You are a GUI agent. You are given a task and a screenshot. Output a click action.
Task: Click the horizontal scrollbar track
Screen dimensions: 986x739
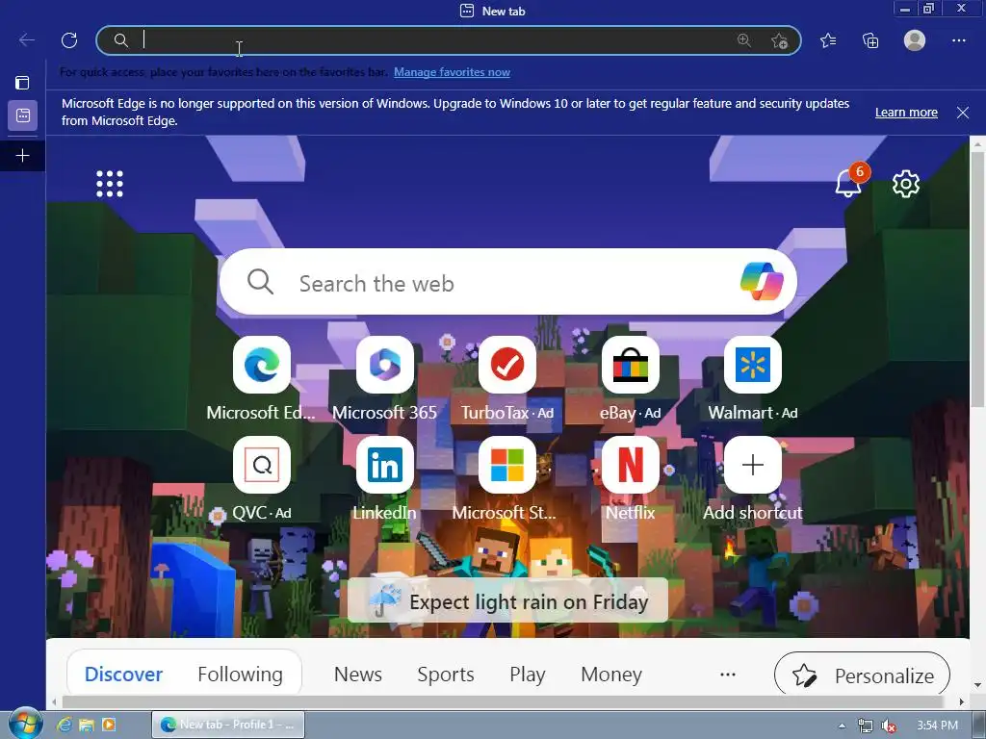pos(503,701)
